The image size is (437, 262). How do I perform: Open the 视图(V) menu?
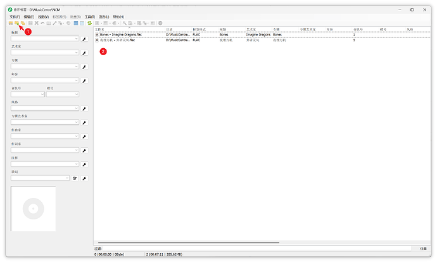(44, 17)
